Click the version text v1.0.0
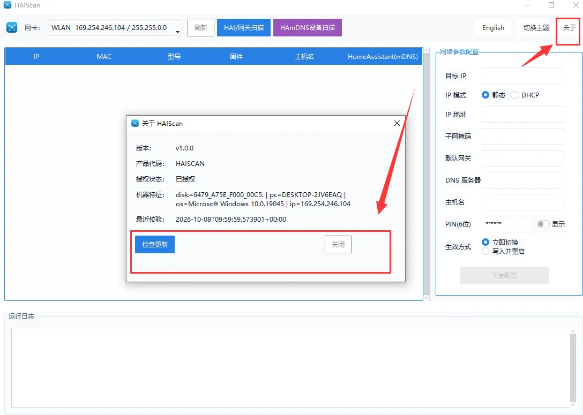 [x=184, y=148]
